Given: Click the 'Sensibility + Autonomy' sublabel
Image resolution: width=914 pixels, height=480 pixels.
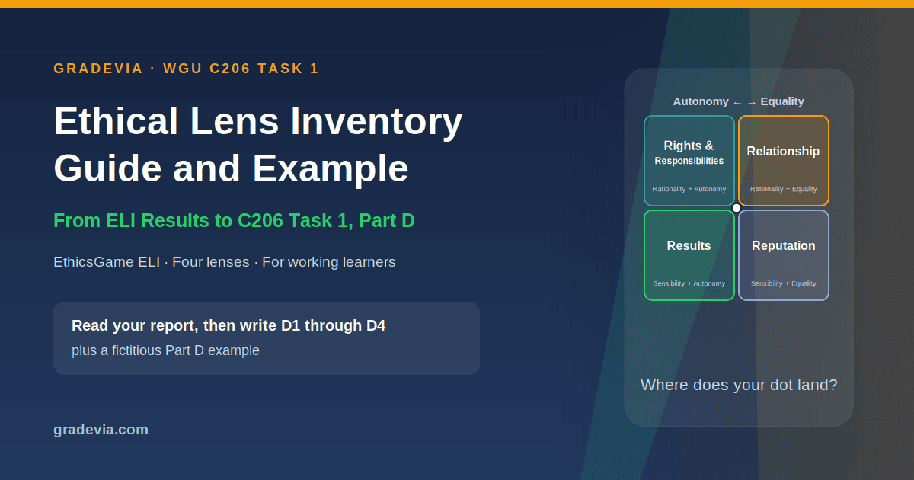Looking at the screenshot, I should coord(689,283).
